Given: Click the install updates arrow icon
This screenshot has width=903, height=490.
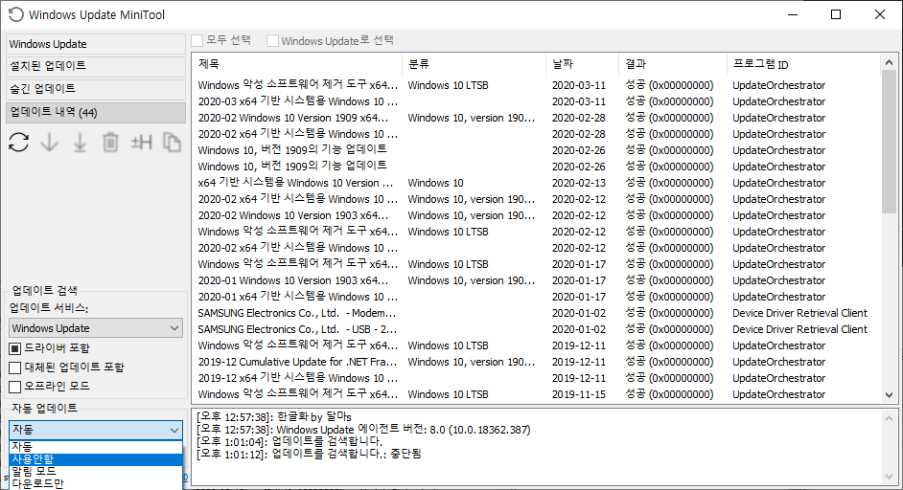Looking at the screenshot, I should tap(81, 142).
